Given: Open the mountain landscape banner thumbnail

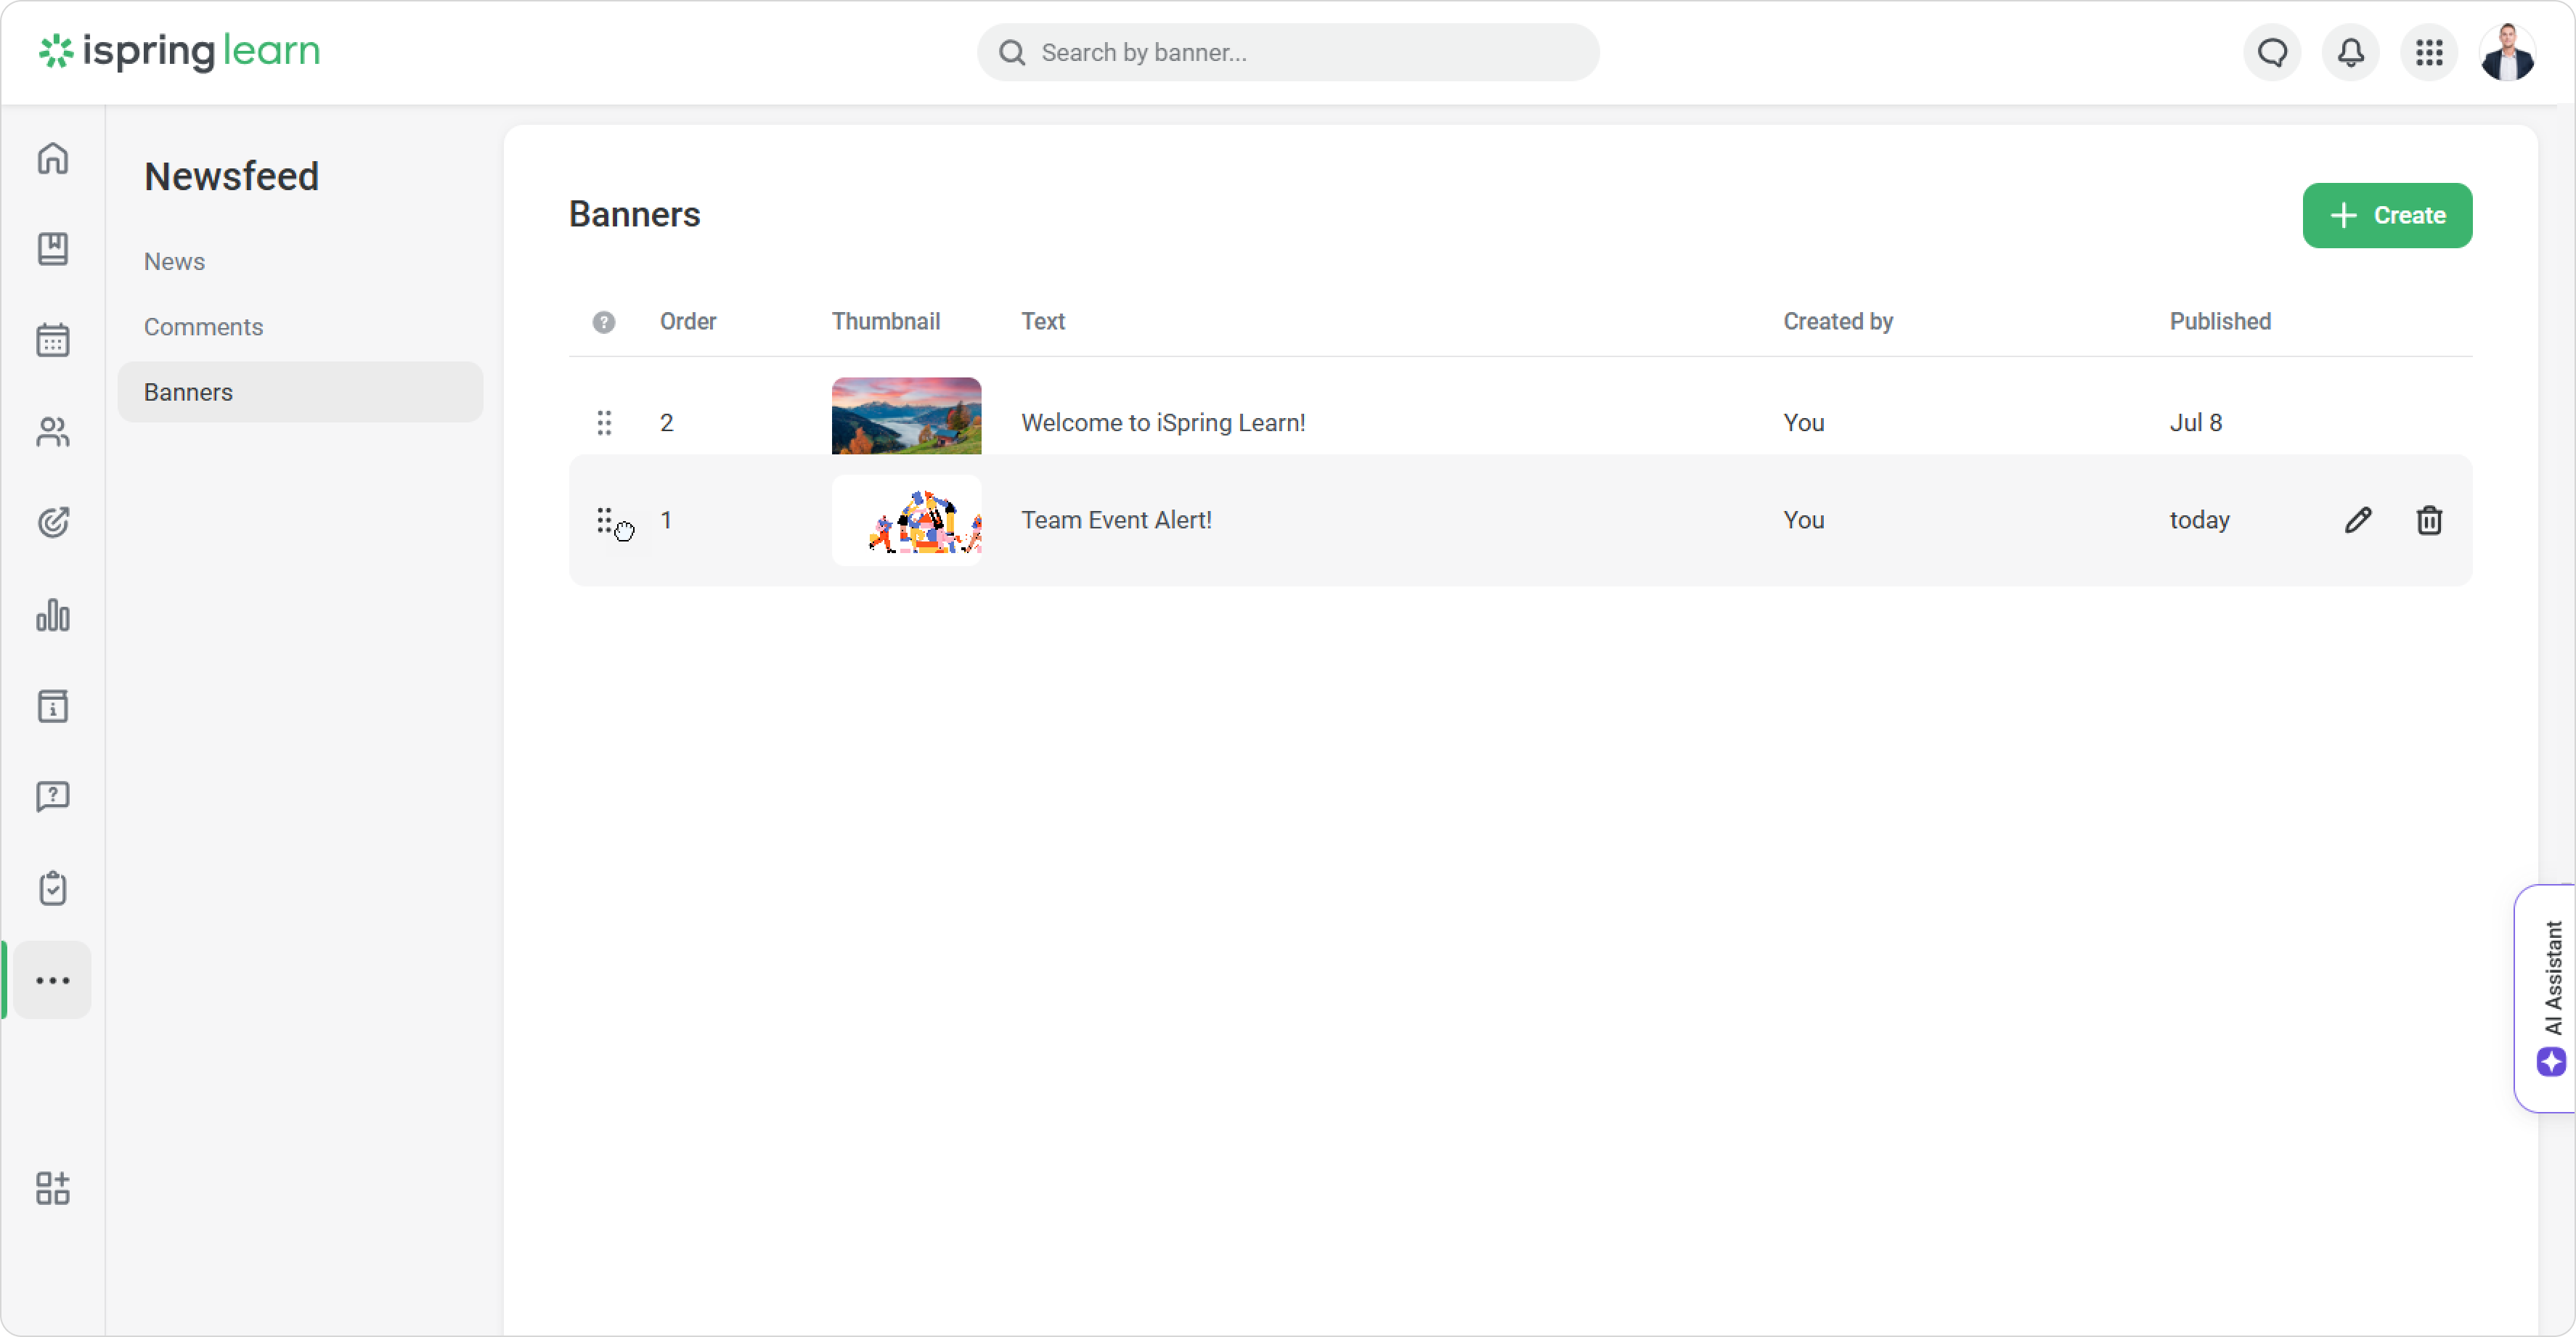Looking at the screenshot, I should tap(906, 416).
